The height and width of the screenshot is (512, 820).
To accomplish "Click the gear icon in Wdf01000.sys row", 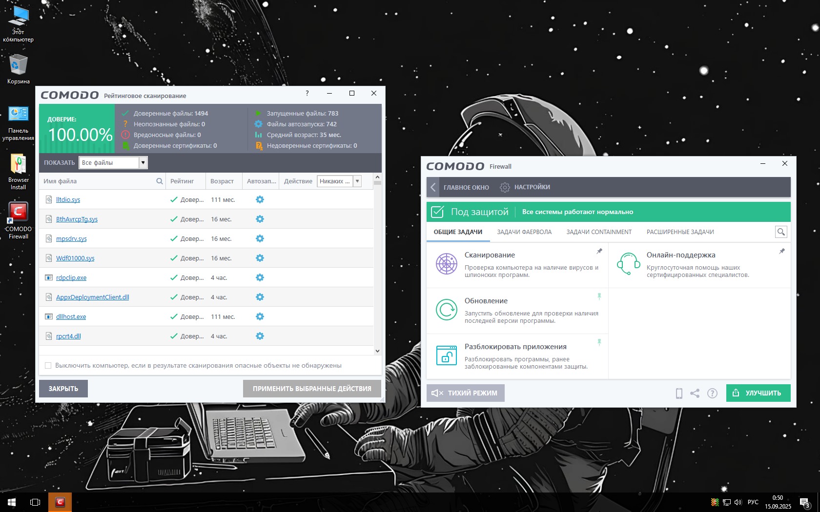I will tap(260, 258).
